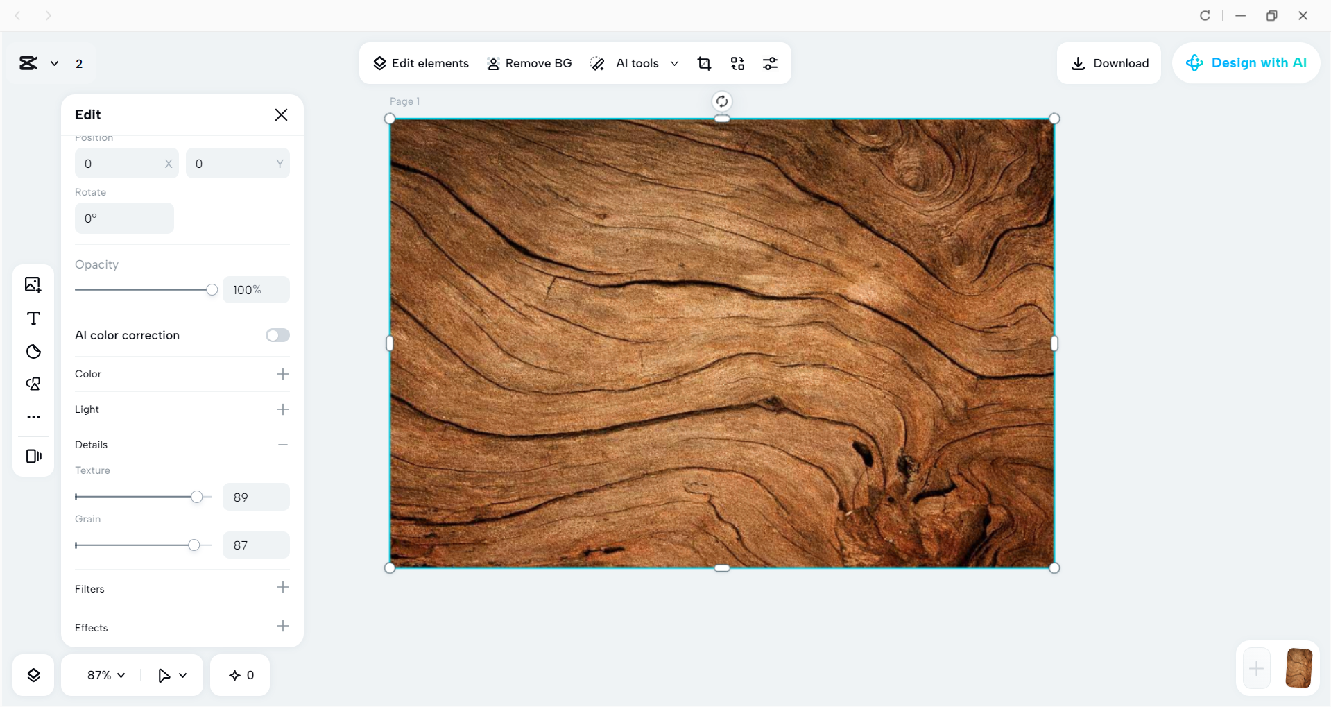Click the "Edit" panel title
Image resolution: width=1331 pixels, height=707 pixels.
point(88,114)
